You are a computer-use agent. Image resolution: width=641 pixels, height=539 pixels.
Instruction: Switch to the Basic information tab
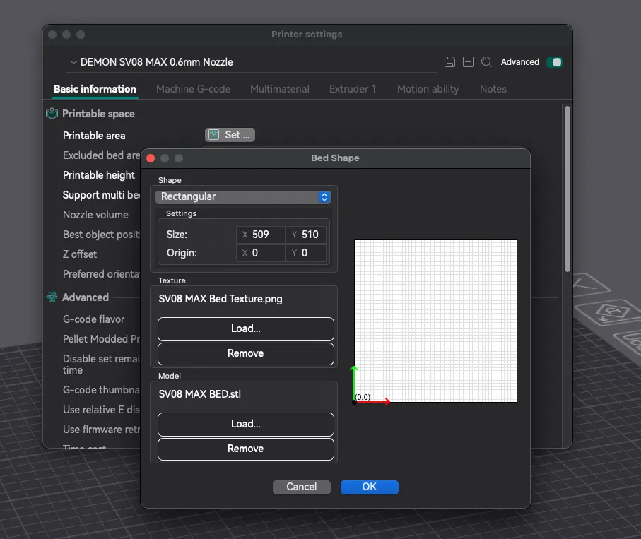95,89
